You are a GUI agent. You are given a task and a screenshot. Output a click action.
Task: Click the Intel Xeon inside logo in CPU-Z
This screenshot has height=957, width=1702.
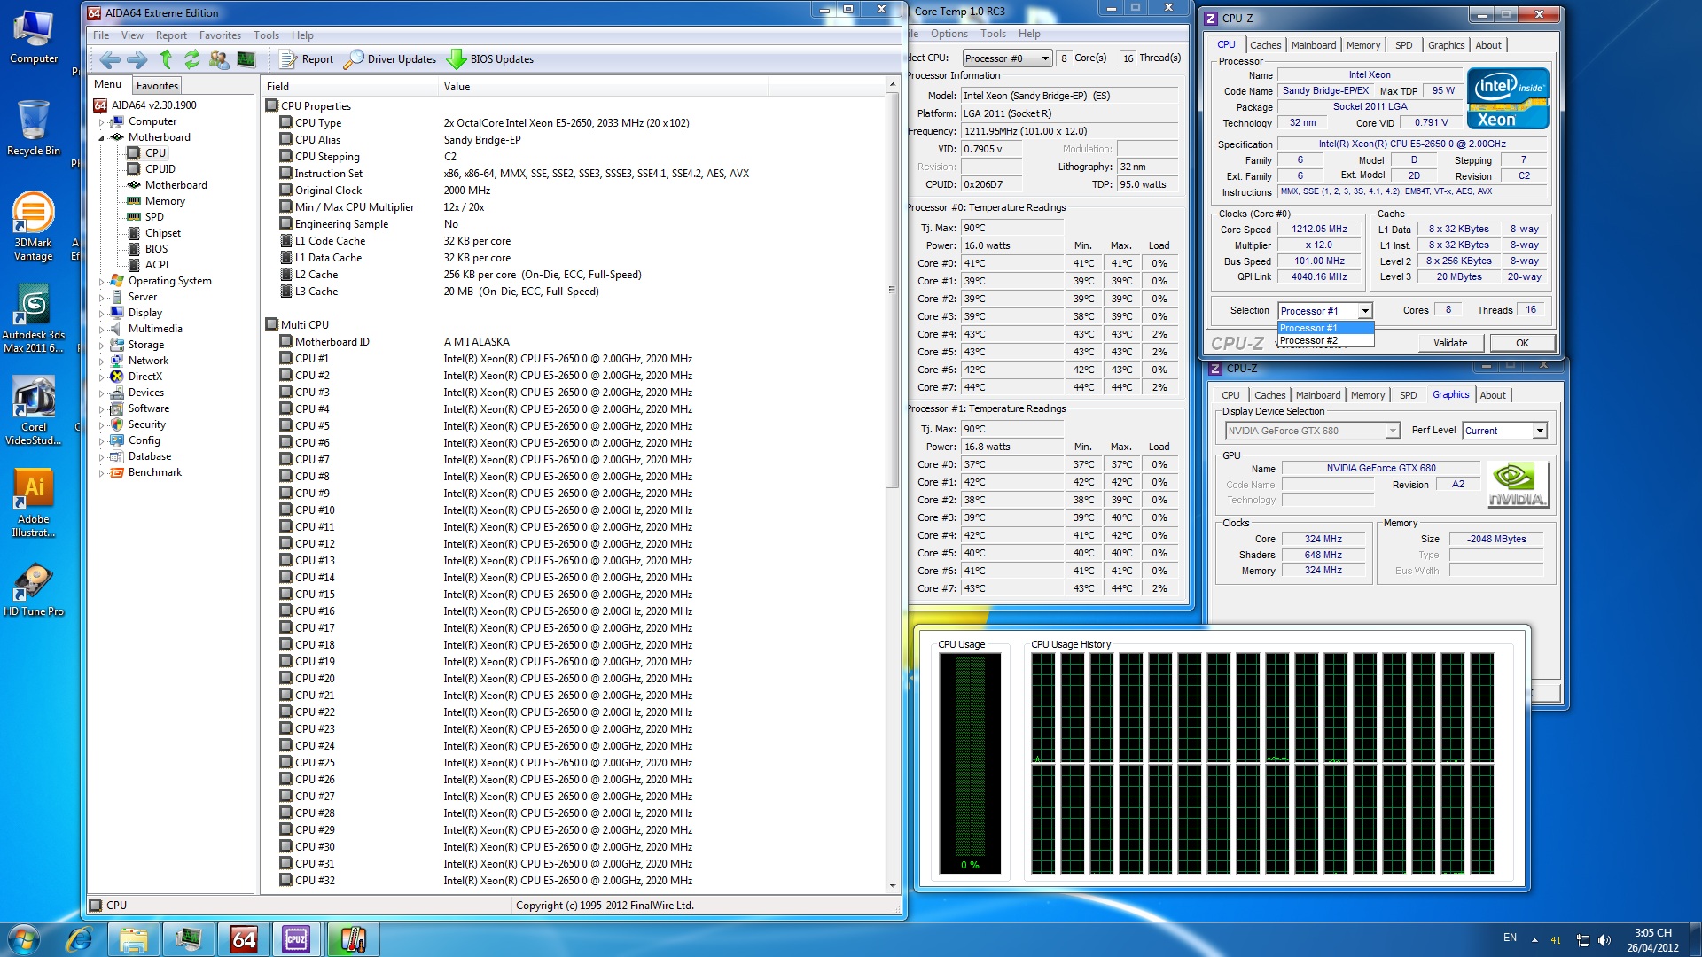click(1508, 99)
